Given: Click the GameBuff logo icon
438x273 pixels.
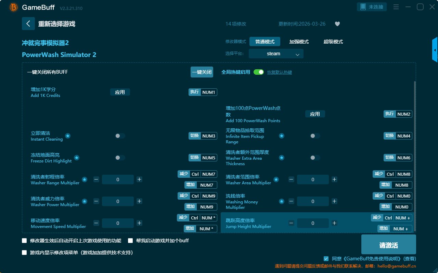Looking at the screenshot, I should coord(14,7).
